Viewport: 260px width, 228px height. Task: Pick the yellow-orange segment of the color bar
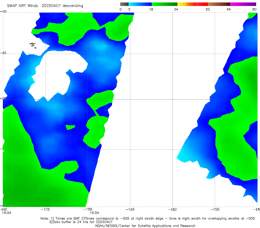(186, 4)
